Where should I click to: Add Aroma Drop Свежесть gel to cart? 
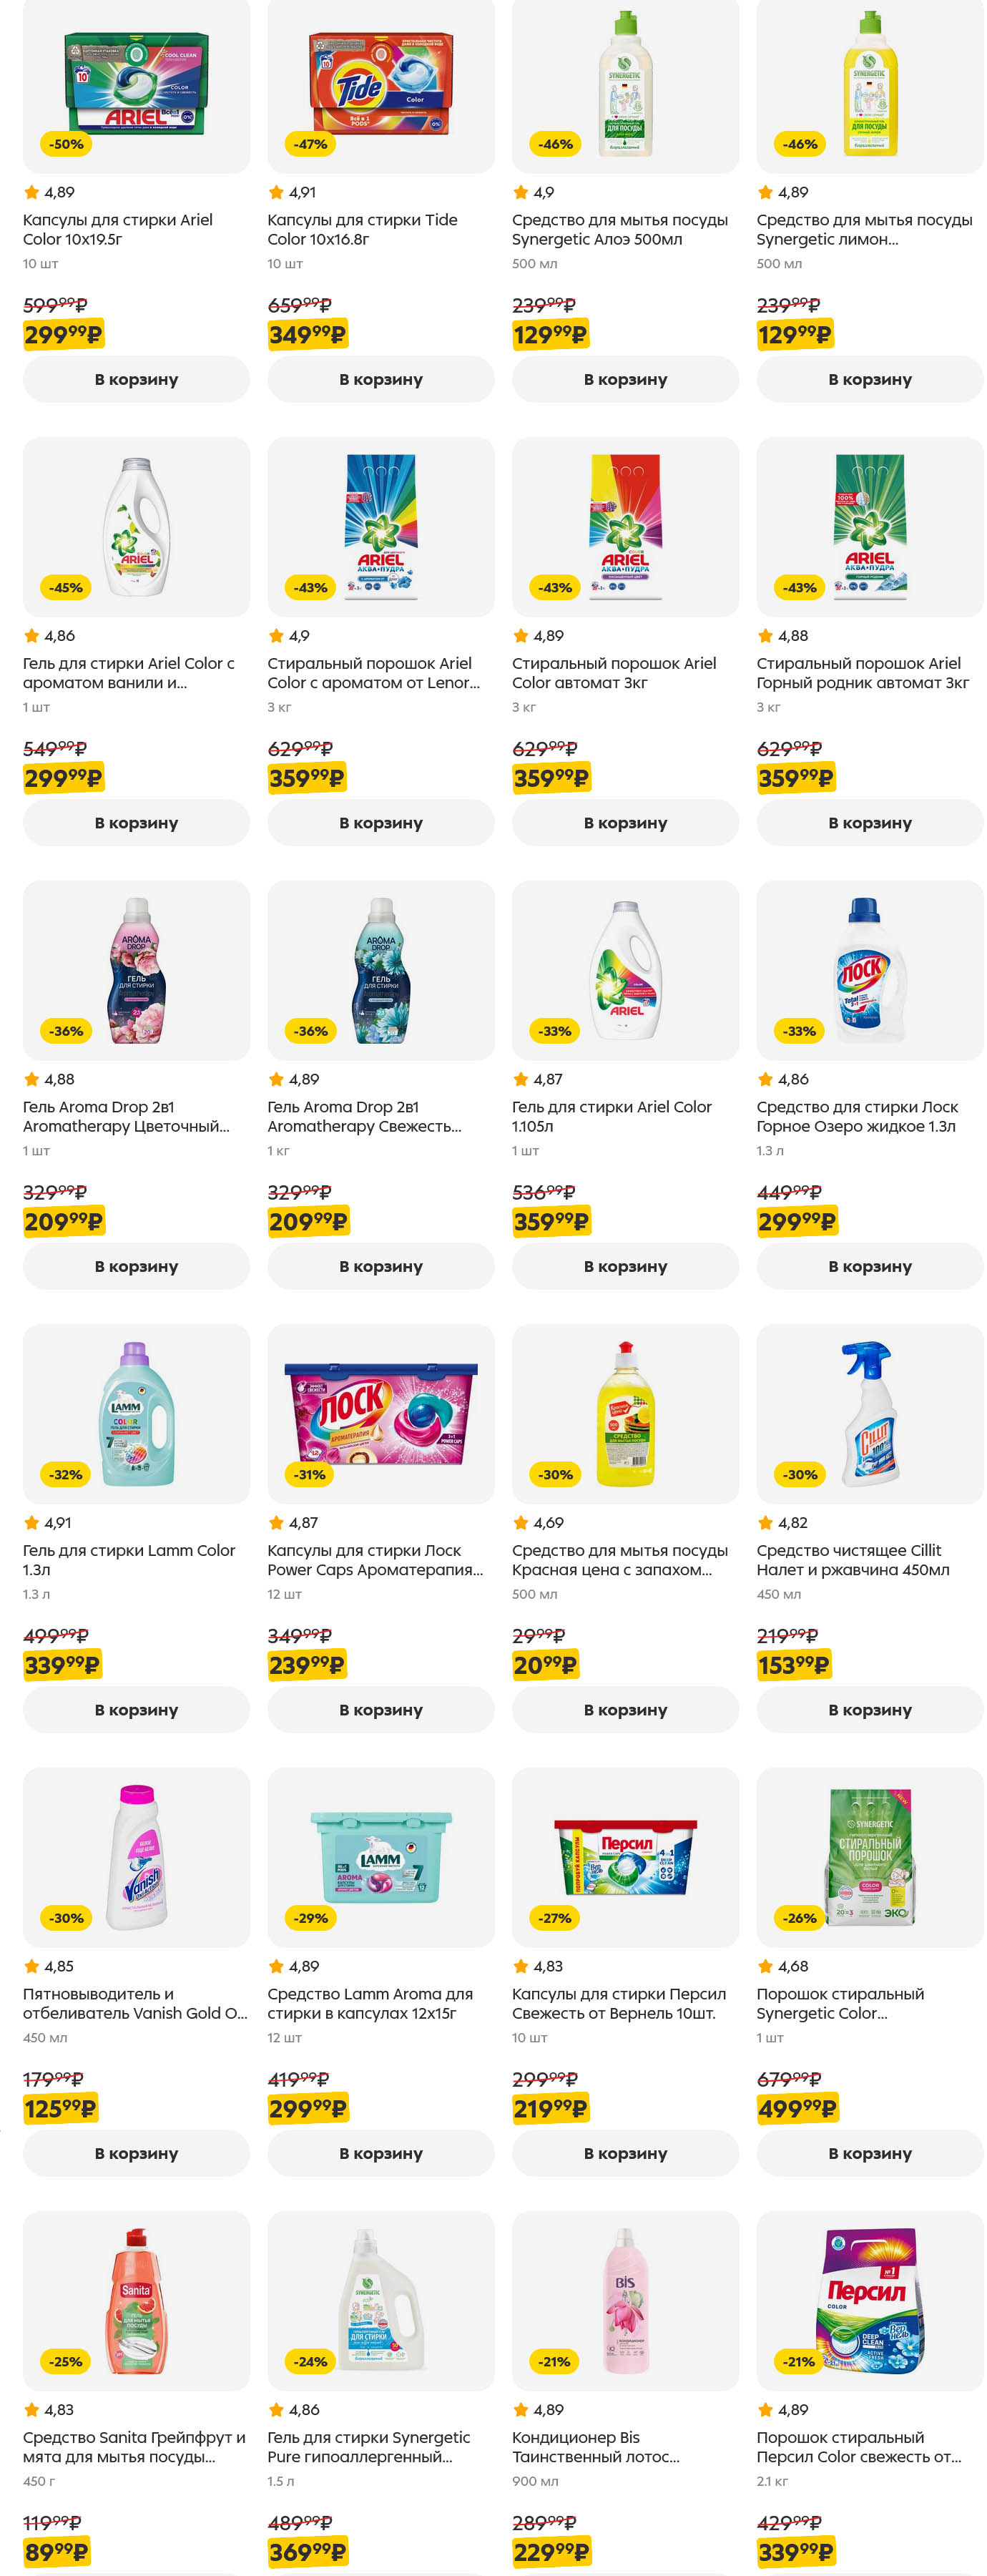pyautogui.click(x=380, y=1266)
